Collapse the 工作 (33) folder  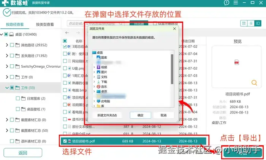pyautogui.click(x=7, y=88)
